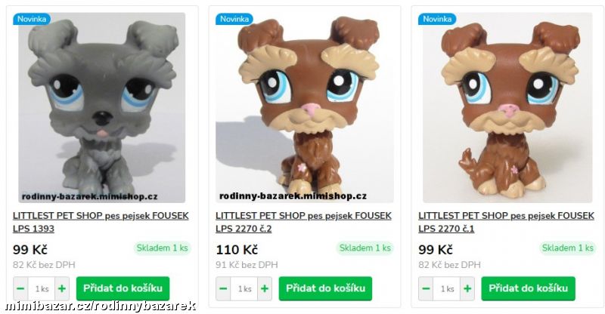This screenshot has height=314, width=605.
Task: Open product title link LPS 2270 č.2
Action: tap(303, 222)
